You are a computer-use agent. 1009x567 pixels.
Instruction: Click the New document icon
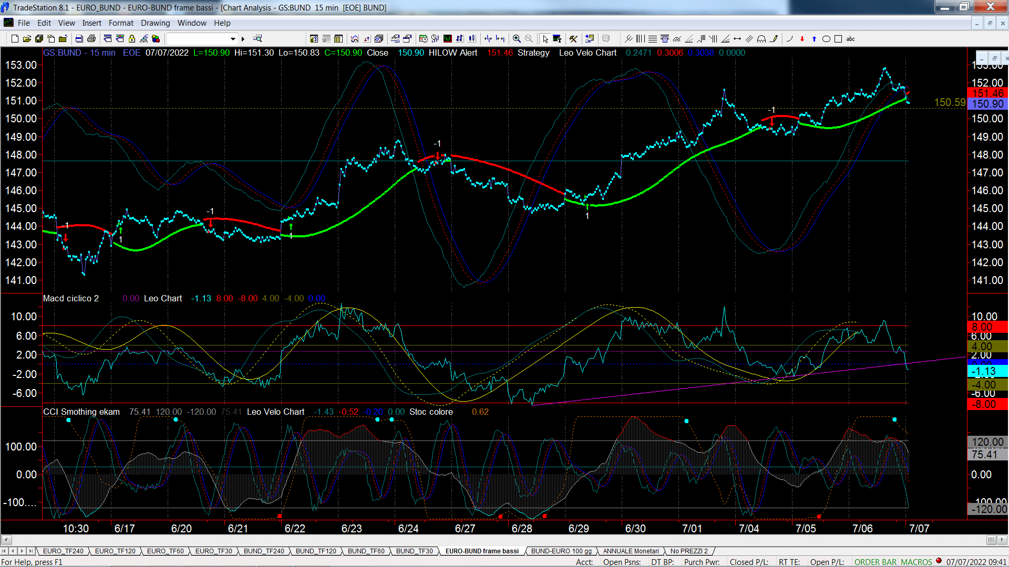pyautogui.click(x=15, y=38)
